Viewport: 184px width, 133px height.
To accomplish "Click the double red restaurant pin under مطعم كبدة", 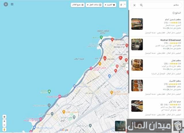I will 120,58.
